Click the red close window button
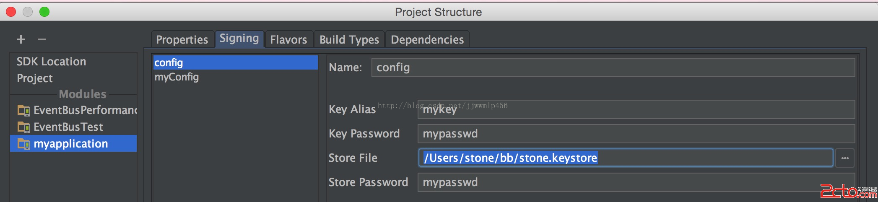This screenshot has height=202, width=878. 11,12
